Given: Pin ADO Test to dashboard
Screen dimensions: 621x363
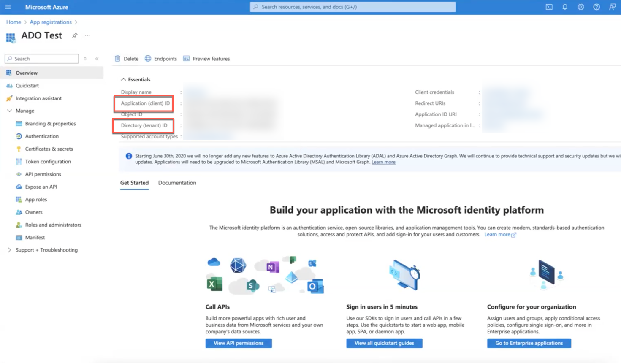Looking at the screenshot, I should (x=75, y=35).
